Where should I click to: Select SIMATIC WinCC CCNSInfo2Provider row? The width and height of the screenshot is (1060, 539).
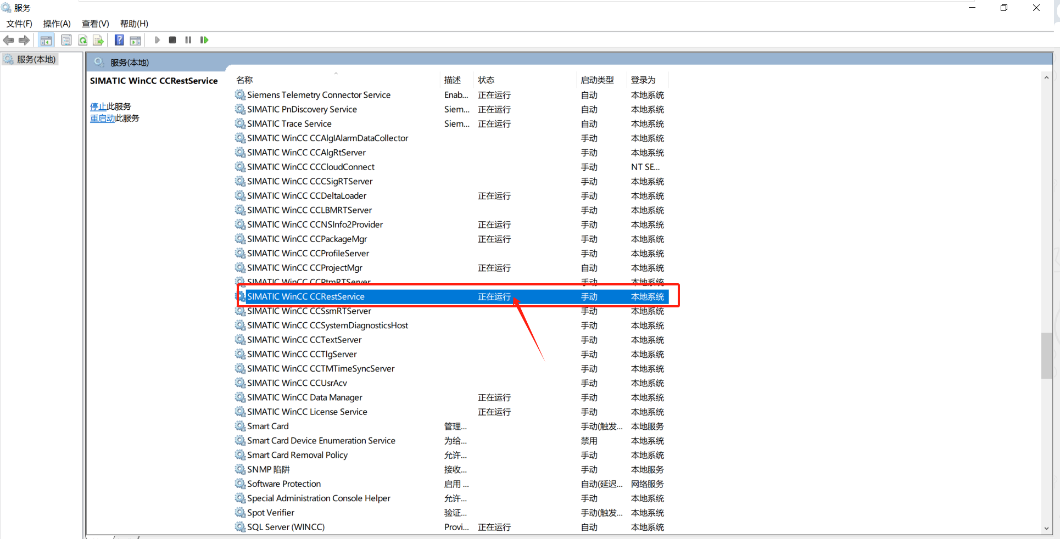[x=451, y=224]
